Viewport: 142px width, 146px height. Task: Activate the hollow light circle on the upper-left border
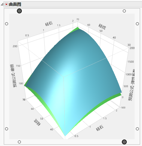tap(7, 24)
